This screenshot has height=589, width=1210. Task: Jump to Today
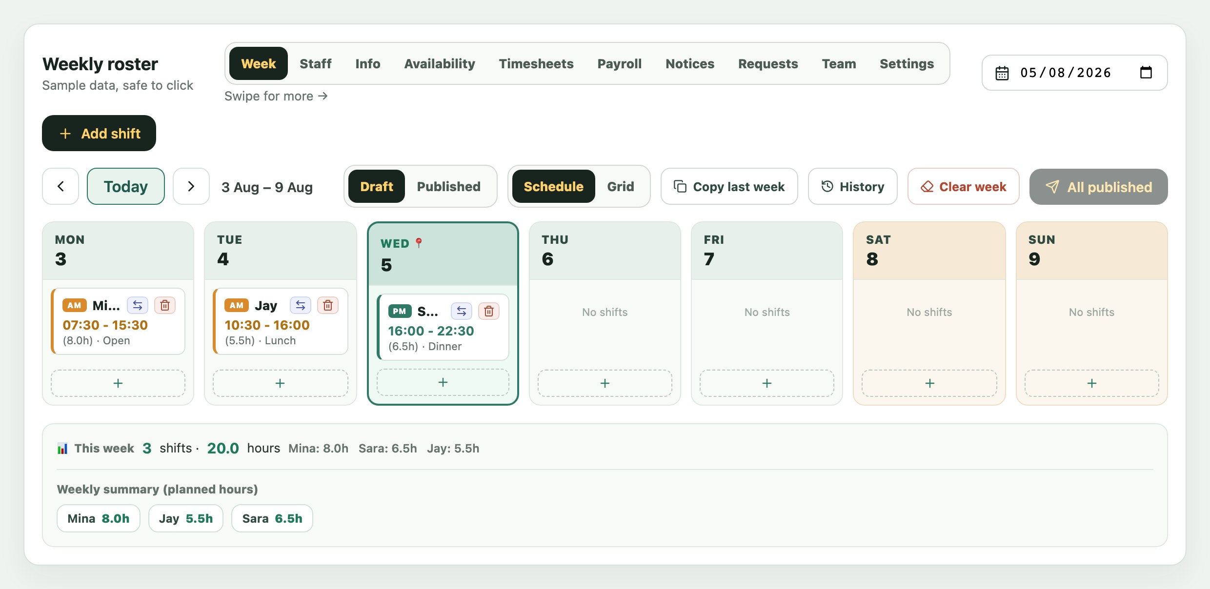(126, 186)
